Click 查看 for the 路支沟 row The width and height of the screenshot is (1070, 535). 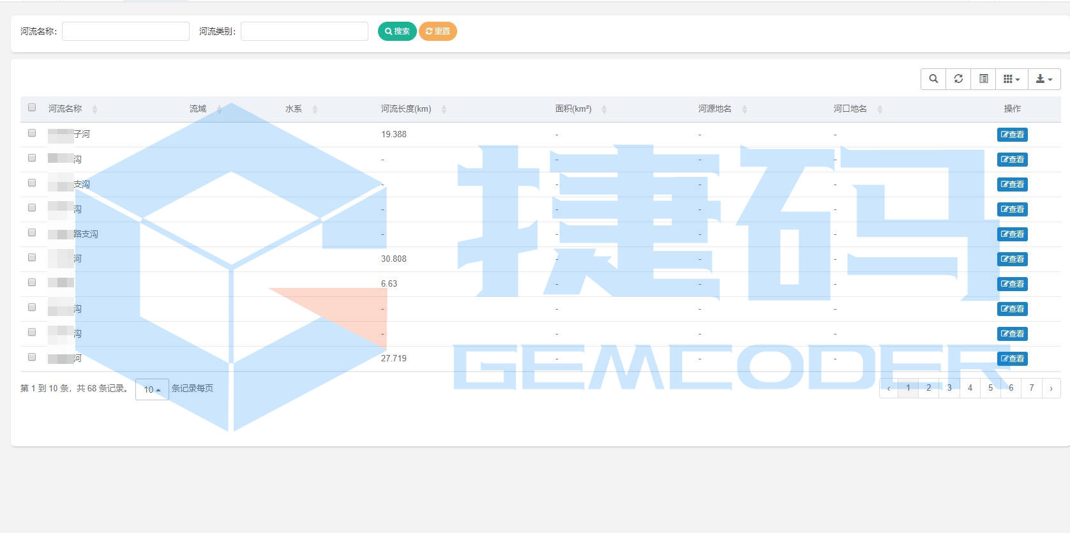click(x=1013, y=234)
